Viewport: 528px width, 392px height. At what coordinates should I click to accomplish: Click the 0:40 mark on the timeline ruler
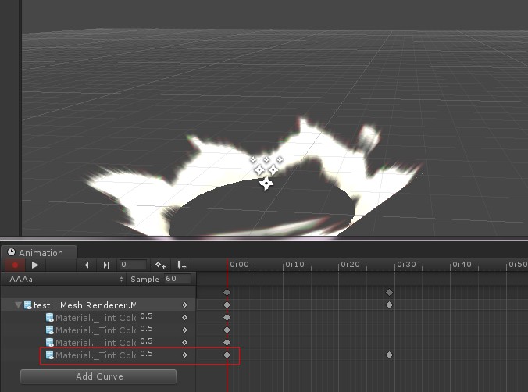(x=462, y=265)
